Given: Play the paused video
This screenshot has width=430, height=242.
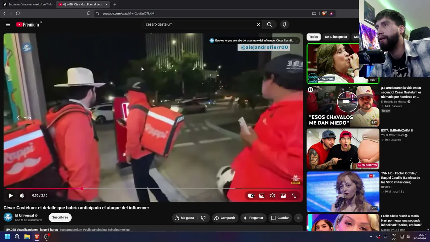Looking at the screenshot, I should (11, 196).
